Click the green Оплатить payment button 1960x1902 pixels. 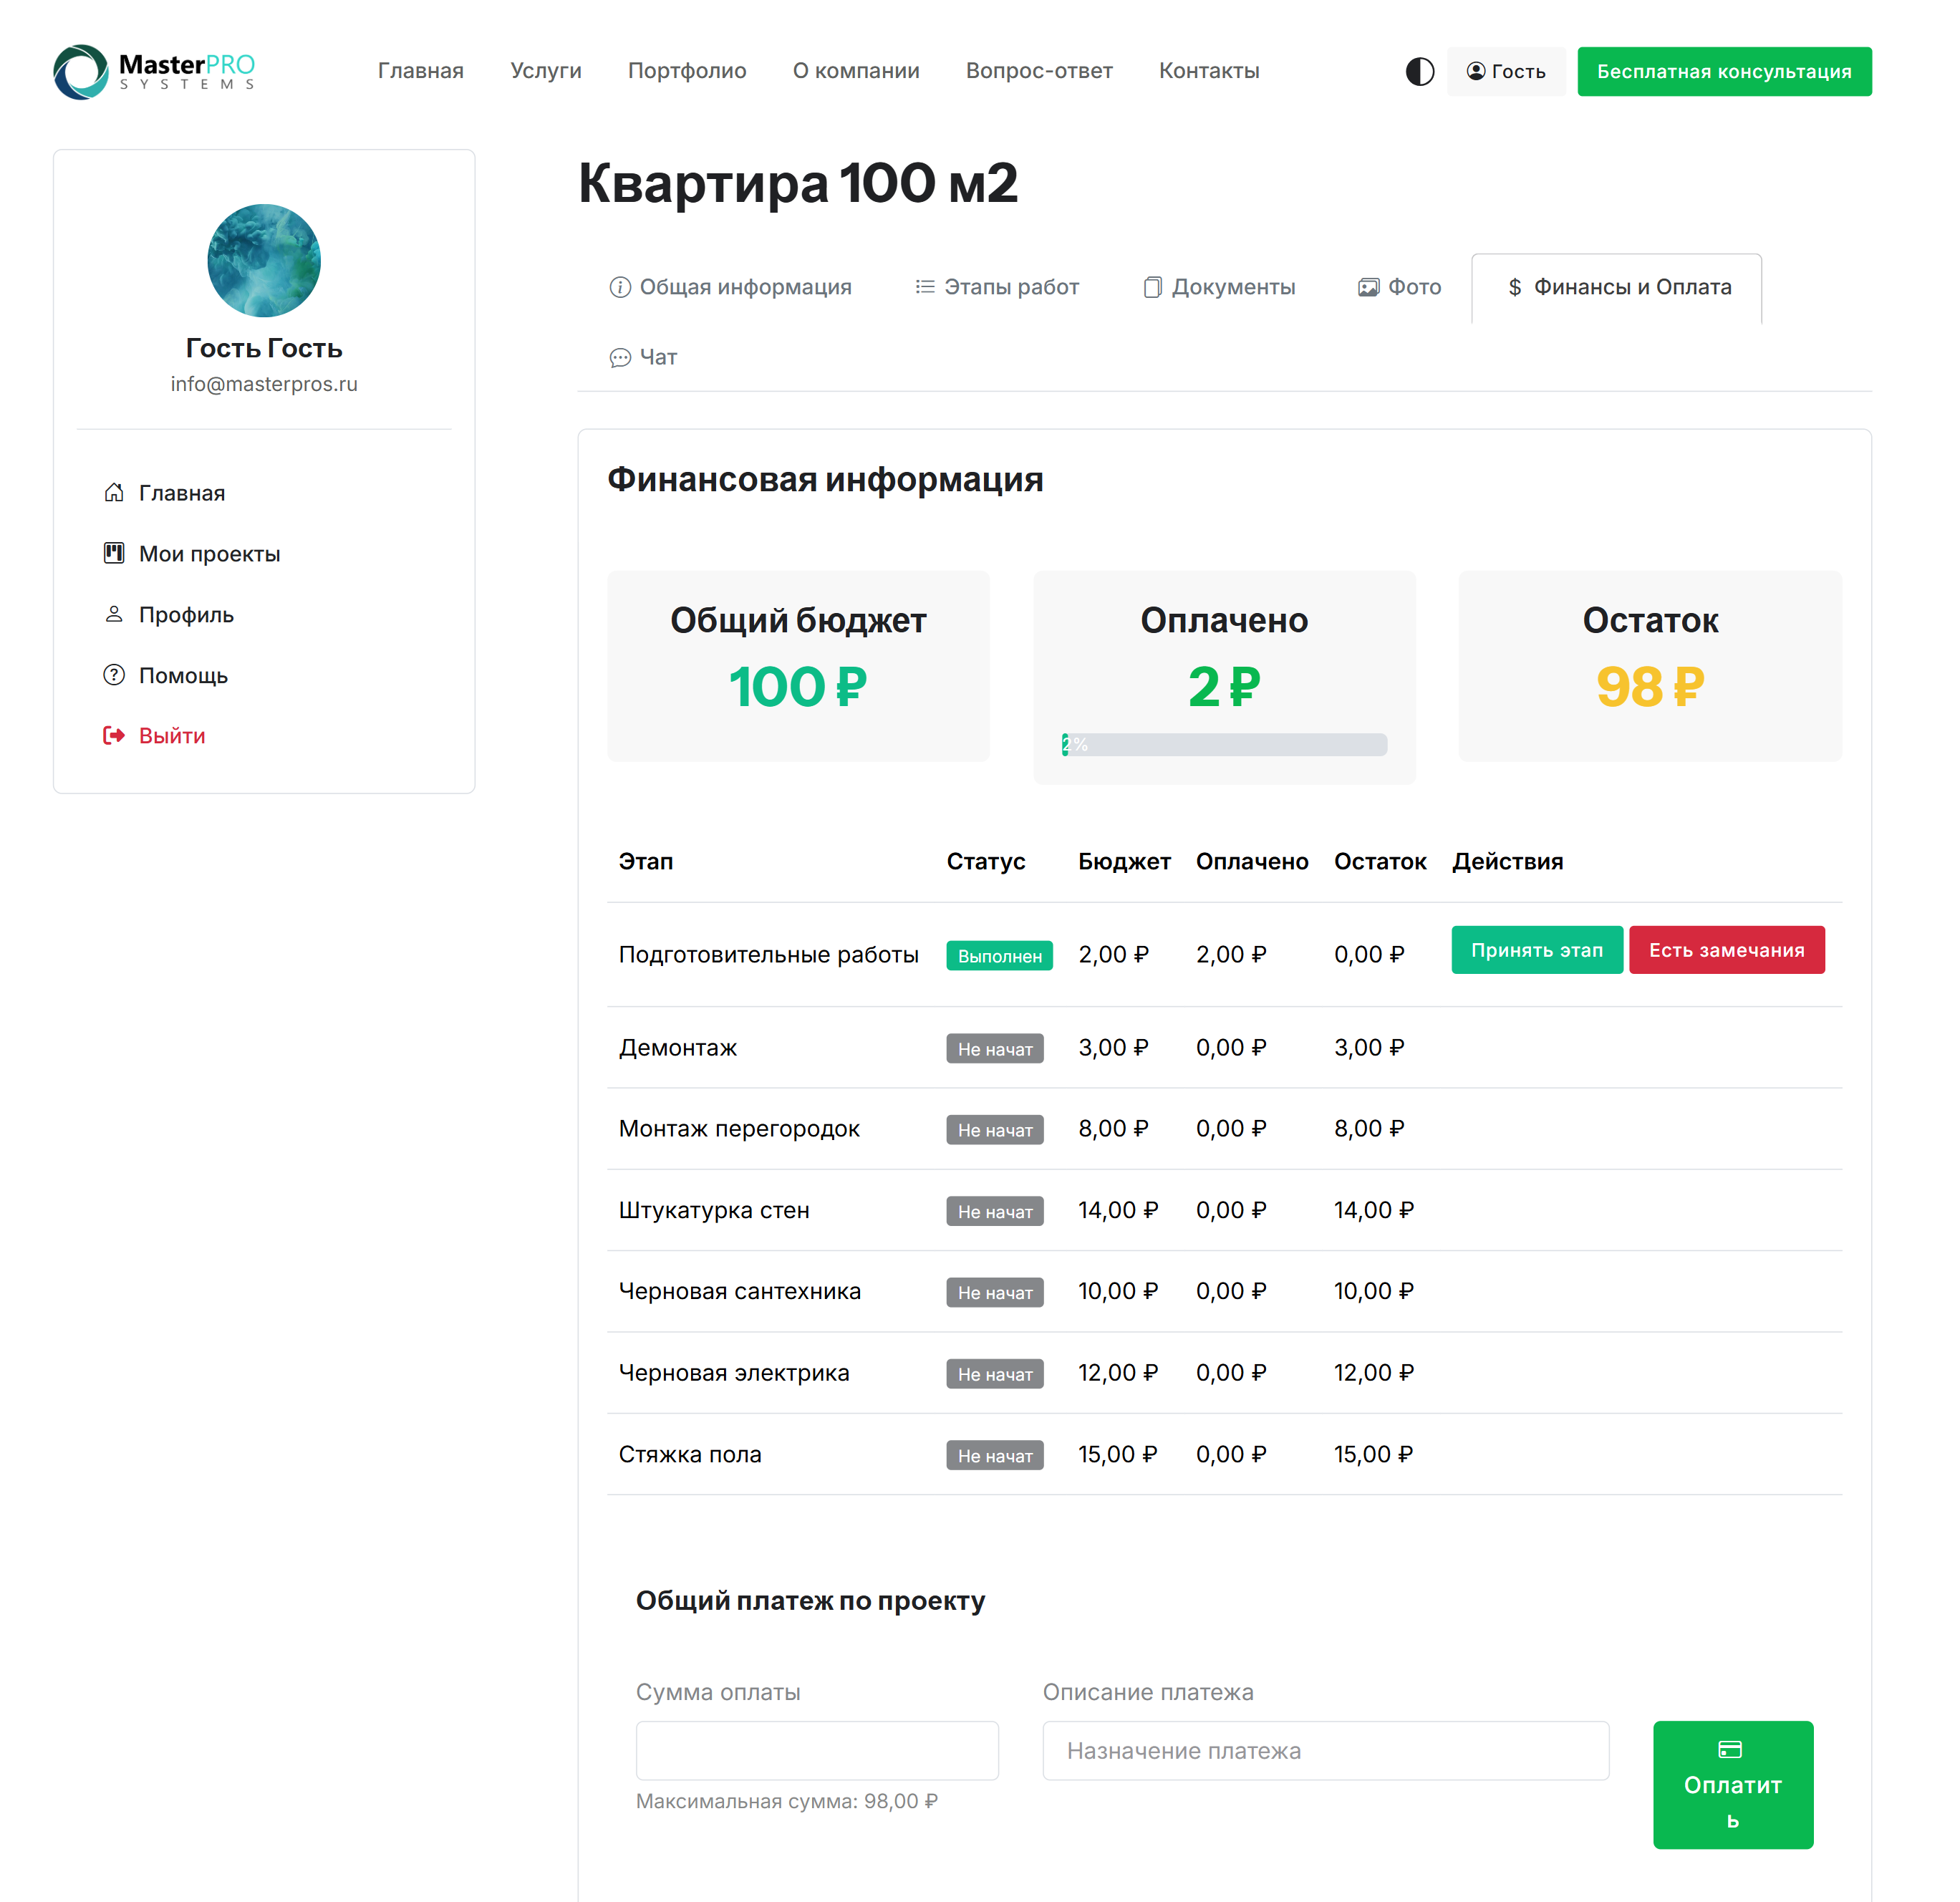coord(1732,1784)
